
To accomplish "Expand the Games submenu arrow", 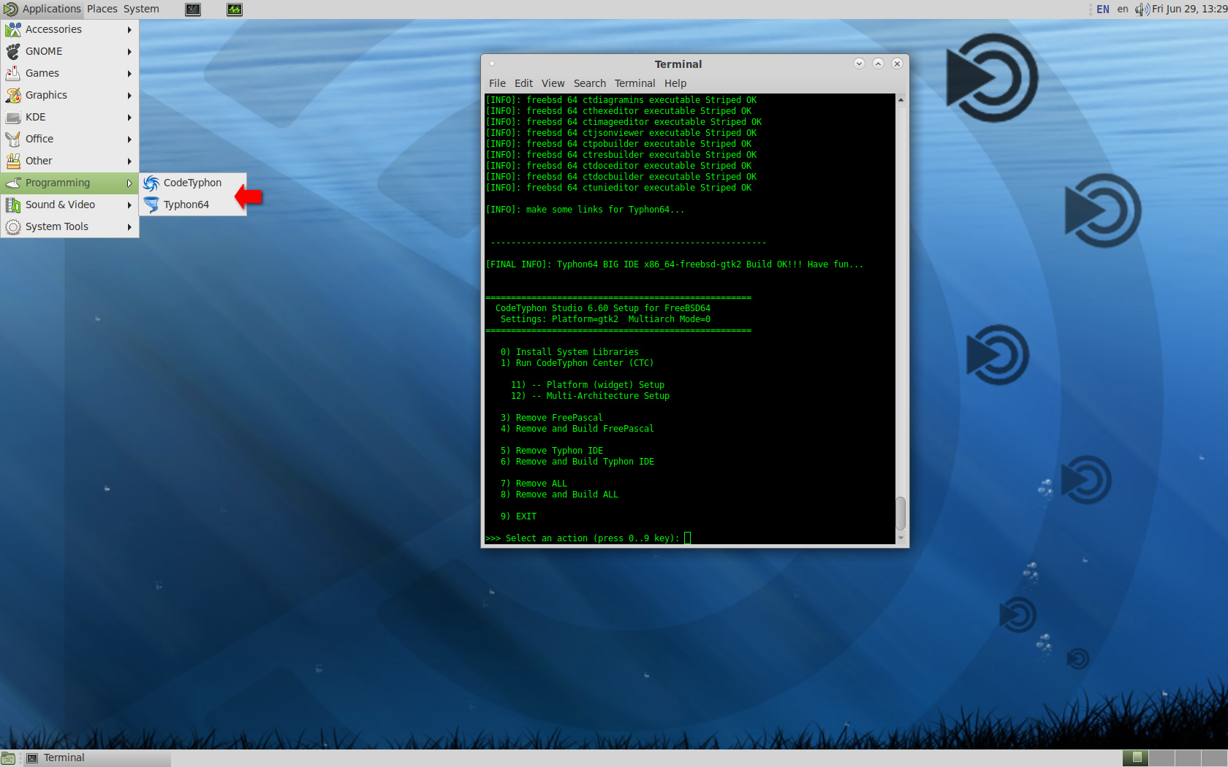I will [x=129, y=73].
